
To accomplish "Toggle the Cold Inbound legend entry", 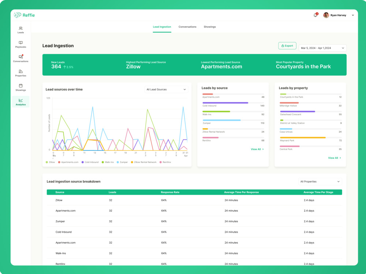I will pos(90,162).
